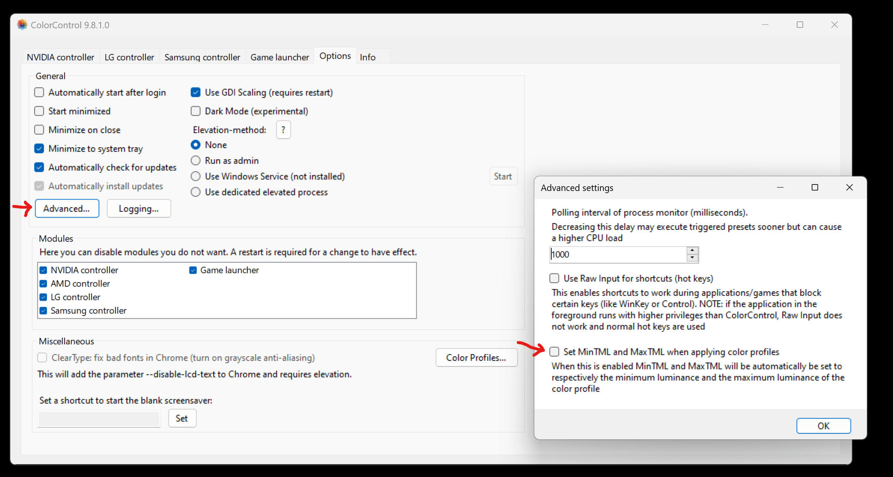Select the Options tab

pos(335,56)
